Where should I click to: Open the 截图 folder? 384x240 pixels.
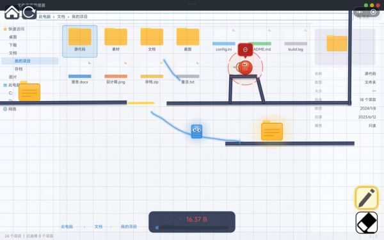(x=188, y=40)
